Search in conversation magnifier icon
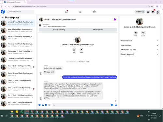 [143, 33]
